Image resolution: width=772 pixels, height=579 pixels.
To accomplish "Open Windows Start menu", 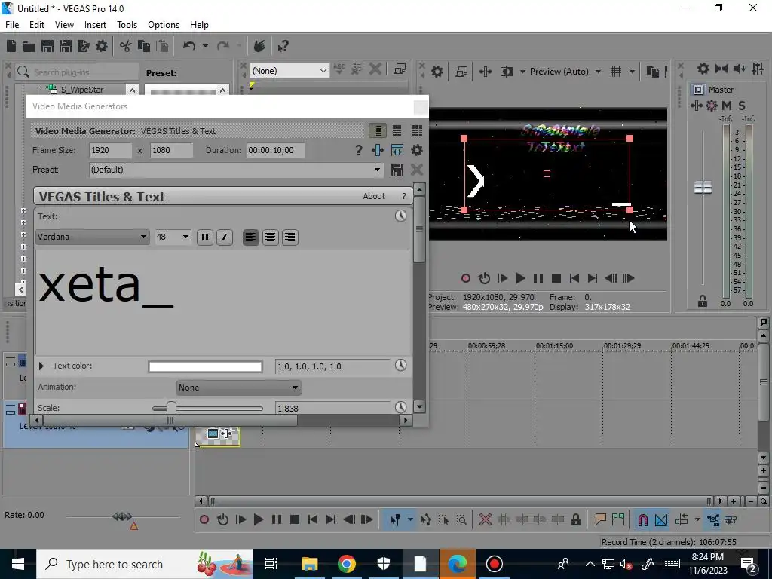I will (18, 564).
